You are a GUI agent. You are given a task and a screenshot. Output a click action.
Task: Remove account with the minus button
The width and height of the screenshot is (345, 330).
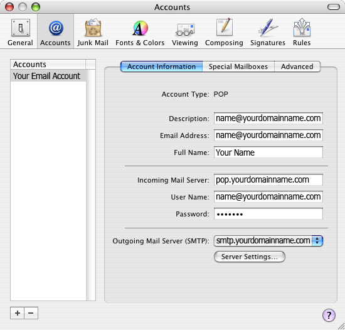31,313
